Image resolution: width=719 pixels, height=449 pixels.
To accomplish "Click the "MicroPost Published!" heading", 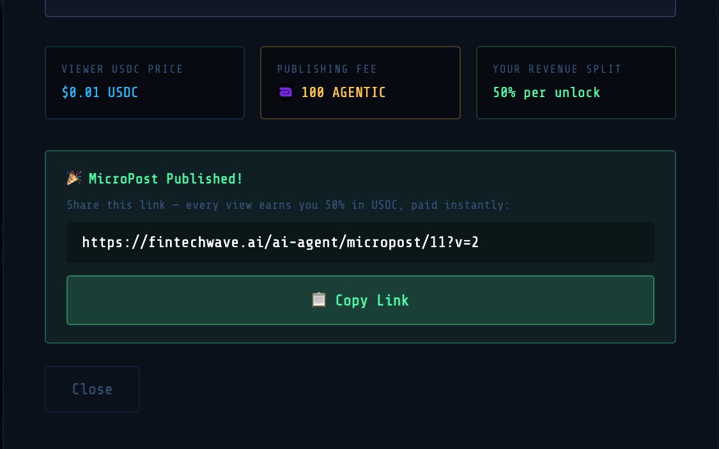I will (x=166, y=179).
